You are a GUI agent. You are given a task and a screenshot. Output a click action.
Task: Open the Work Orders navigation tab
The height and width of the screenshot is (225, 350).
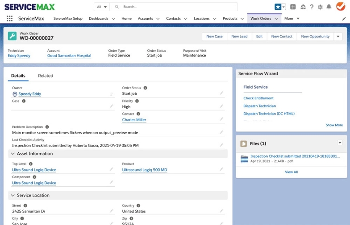click(x=261, y=19)
